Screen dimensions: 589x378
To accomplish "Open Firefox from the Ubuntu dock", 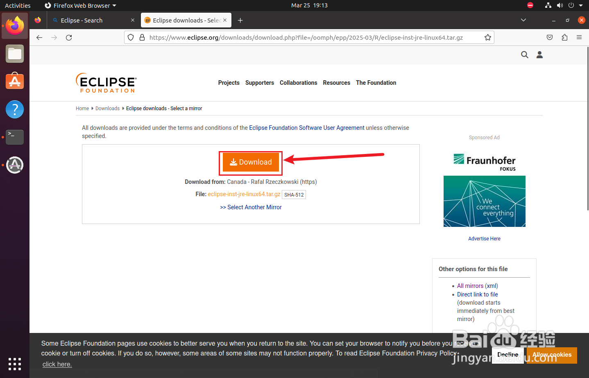I will (15, 26).
